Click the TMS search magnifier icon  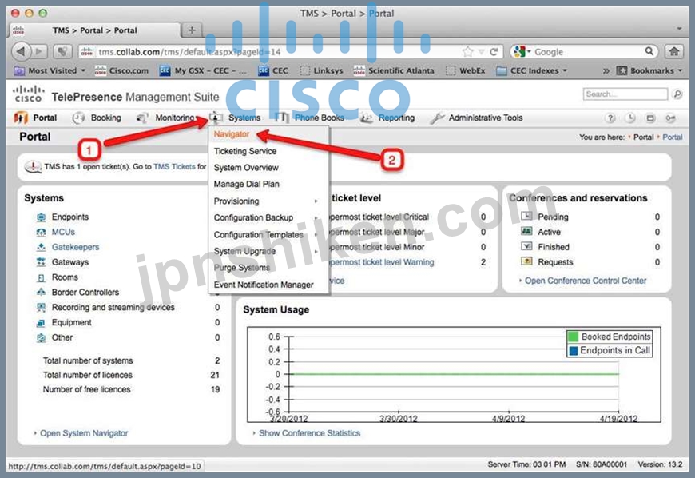coord(677,94)
